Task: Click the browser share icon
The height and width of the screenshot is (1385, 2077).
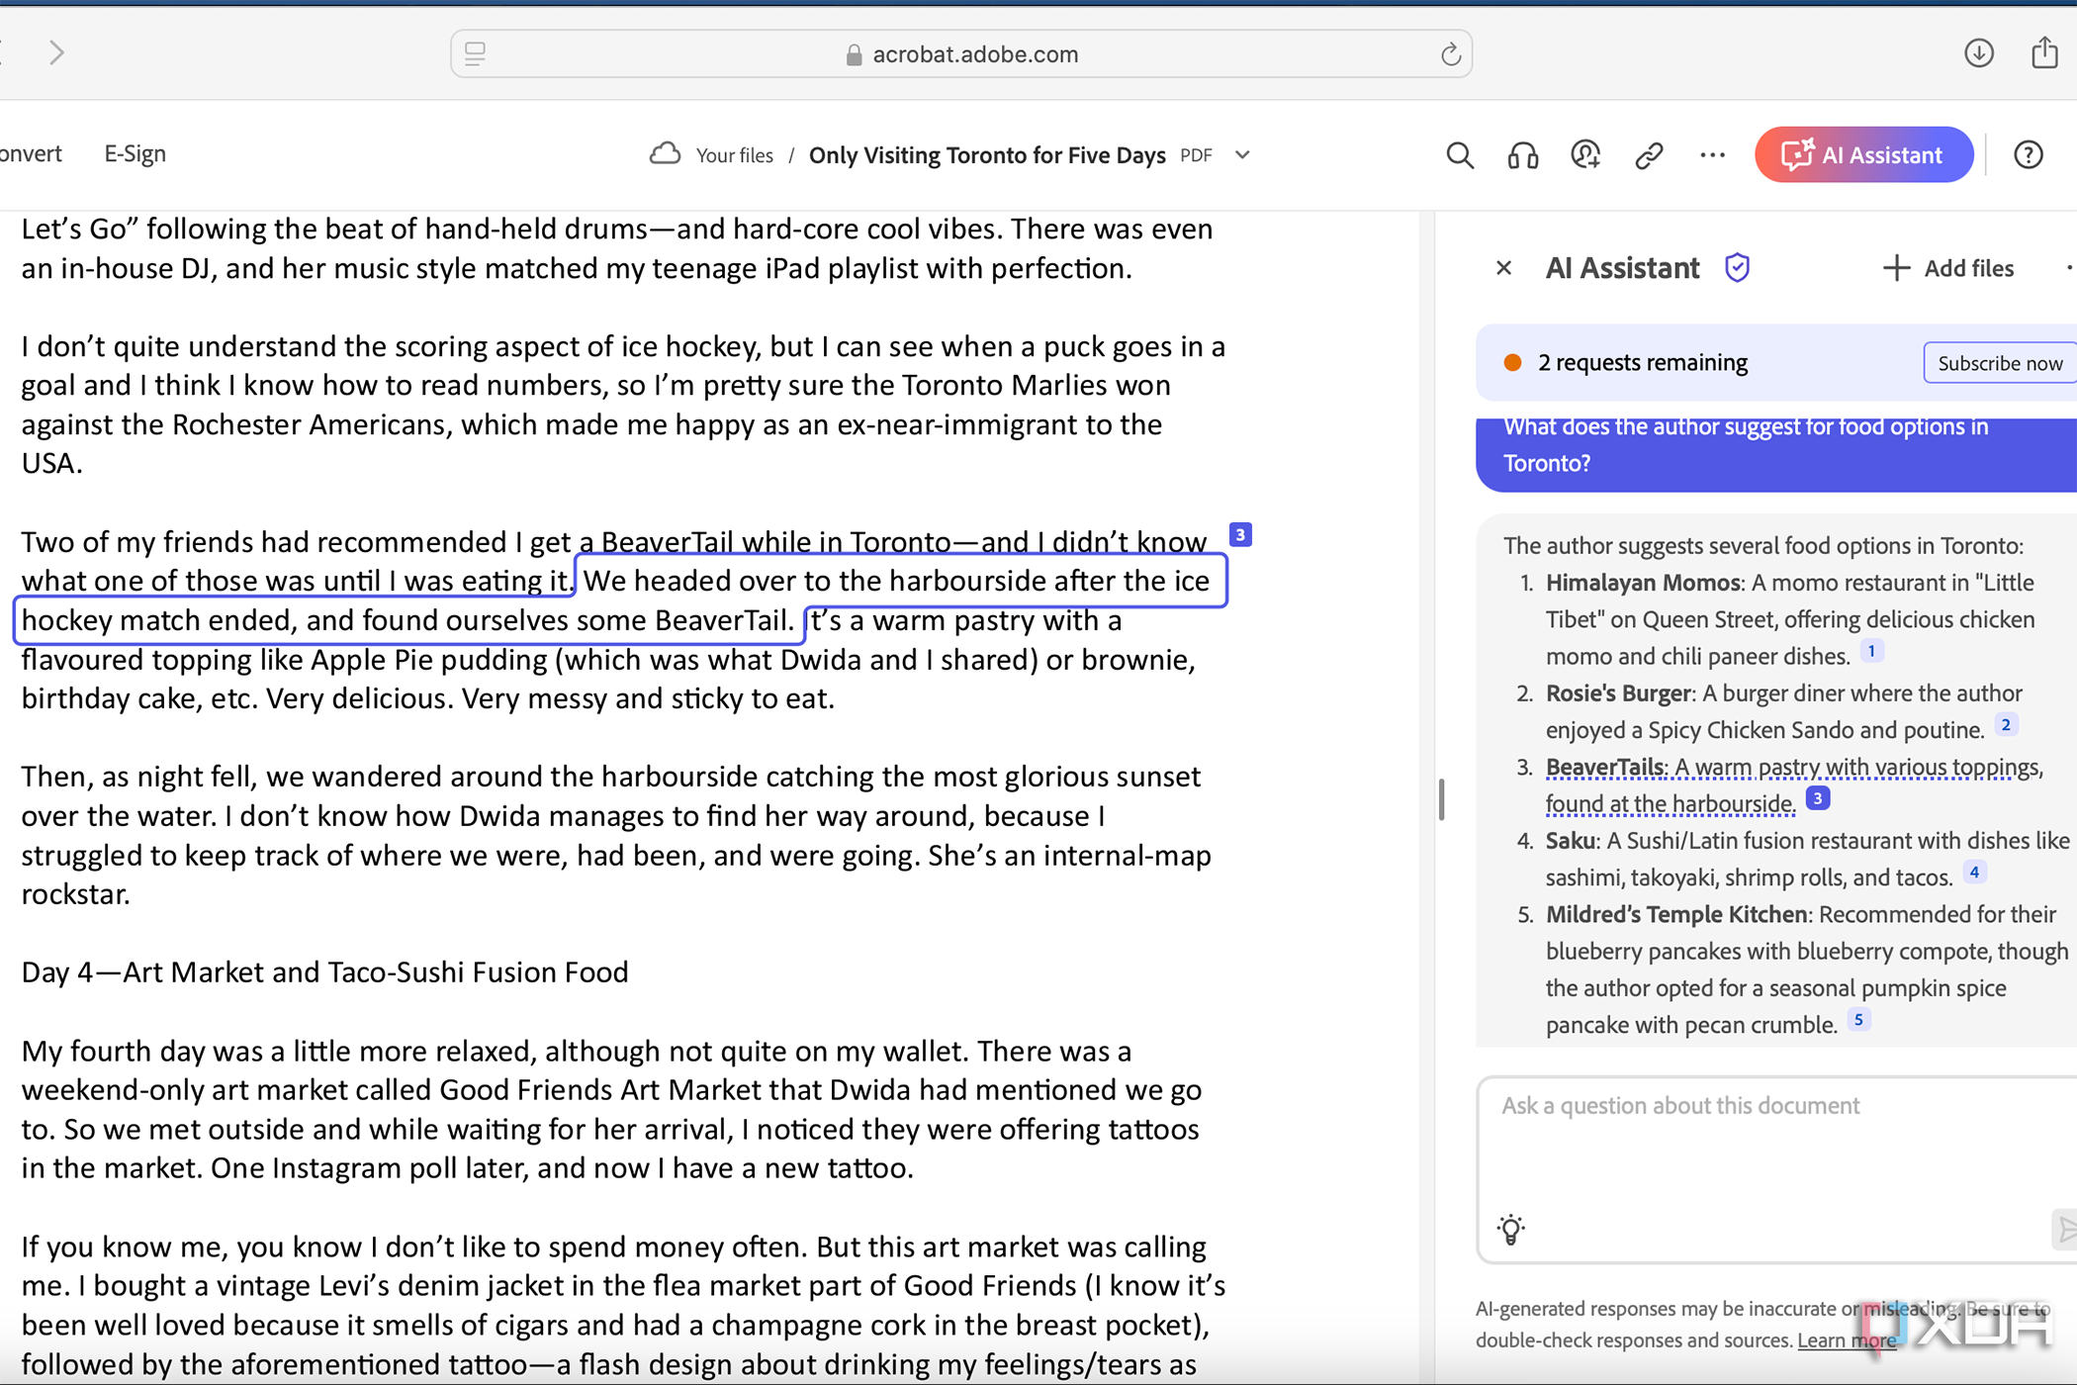Action: point(2044,52)
